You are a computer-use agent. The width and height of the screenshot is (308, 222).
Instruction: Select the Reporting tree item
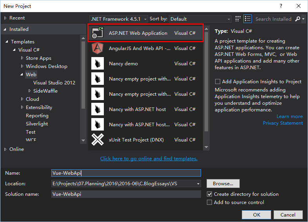point(37,116)
